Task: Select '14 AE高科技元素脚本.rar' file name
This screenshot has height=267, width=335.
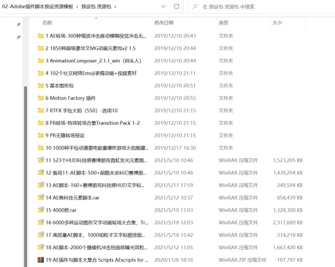Action: 73,197
